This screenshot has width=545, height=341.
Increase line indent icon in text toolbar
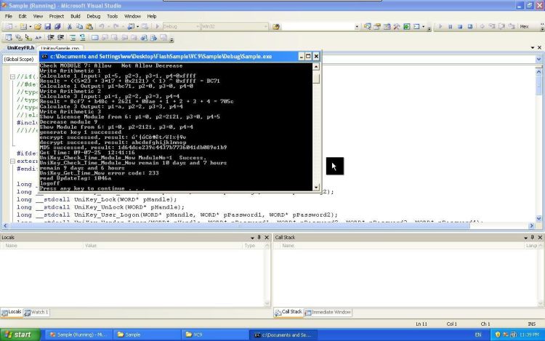60,38
